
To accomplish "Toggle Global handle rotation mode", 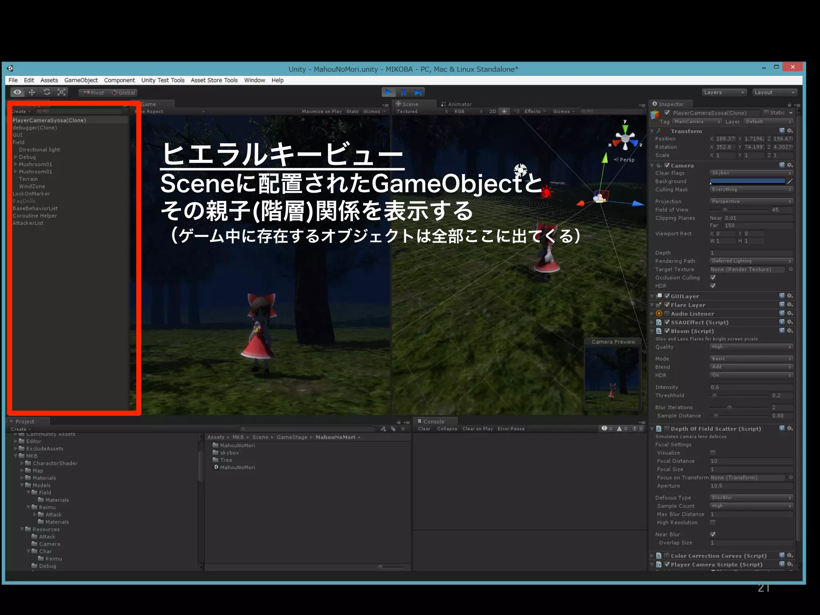I will (x=123, y=92).
